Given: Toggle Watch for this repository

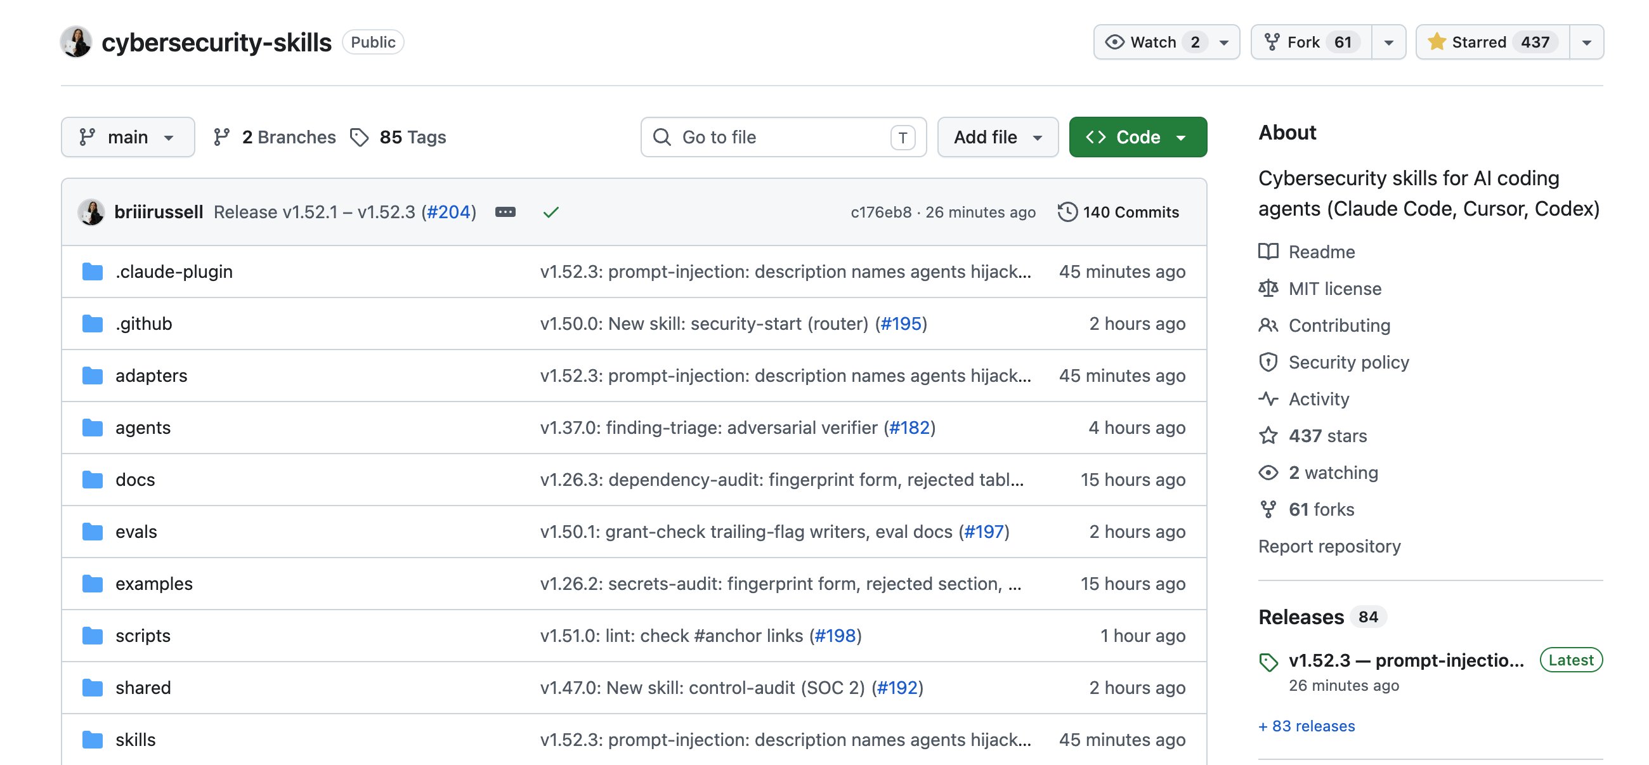Looking at the screenshot, I should coord(1166,43).
